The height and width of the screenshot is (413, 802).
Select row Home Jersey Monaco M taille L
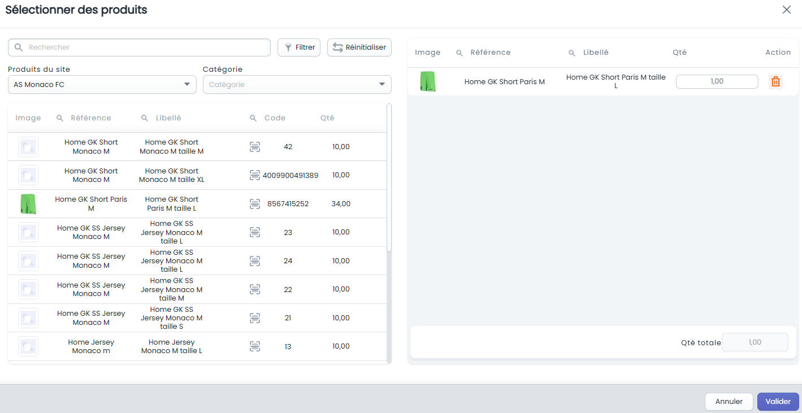click(x=197, y=346)
